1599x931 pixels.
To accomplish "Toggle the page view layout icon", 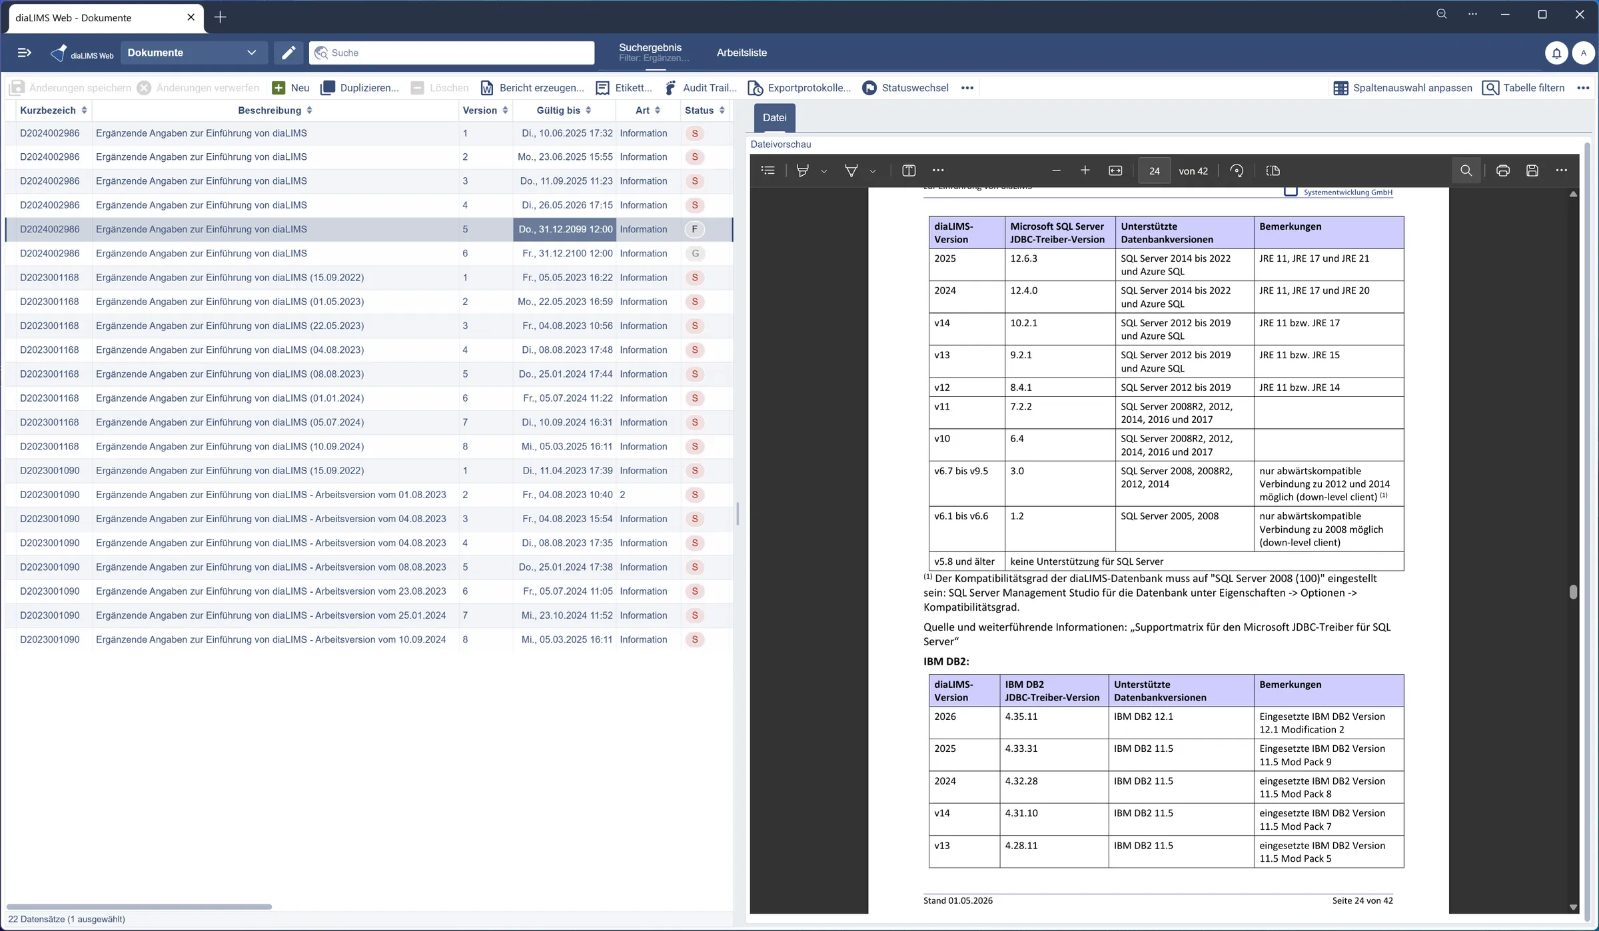I will (x=1273, y=170).
